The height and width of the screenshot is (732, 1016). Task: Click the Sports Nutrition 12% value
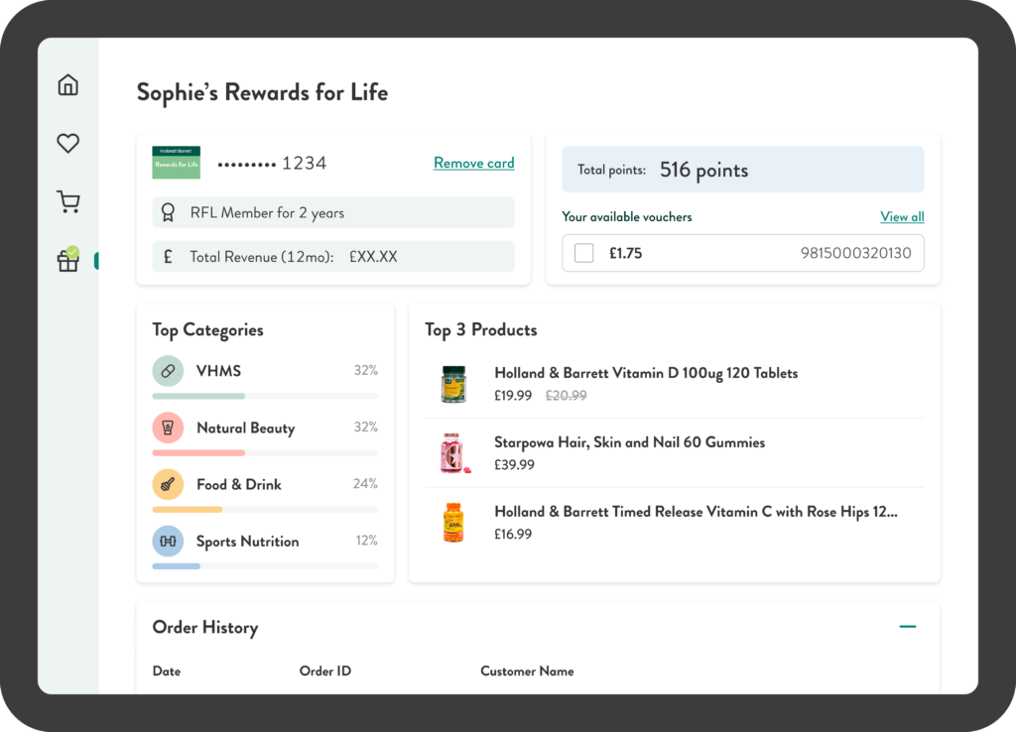367,541
